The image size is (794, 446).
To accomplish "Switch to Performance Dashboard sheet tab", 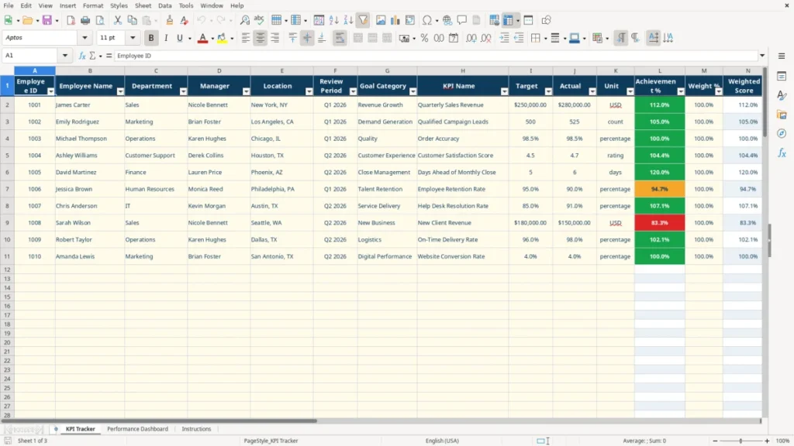I will click(x=137, y=429).
